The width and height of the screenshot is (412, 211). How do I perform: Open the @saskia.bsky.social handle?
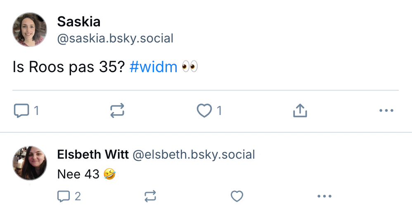coord(115,39)
